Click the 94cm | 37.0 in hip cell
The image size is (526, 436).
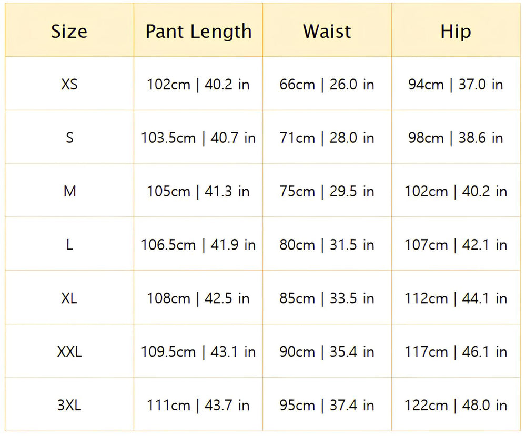pyautogui.click(x=456, y=84)
